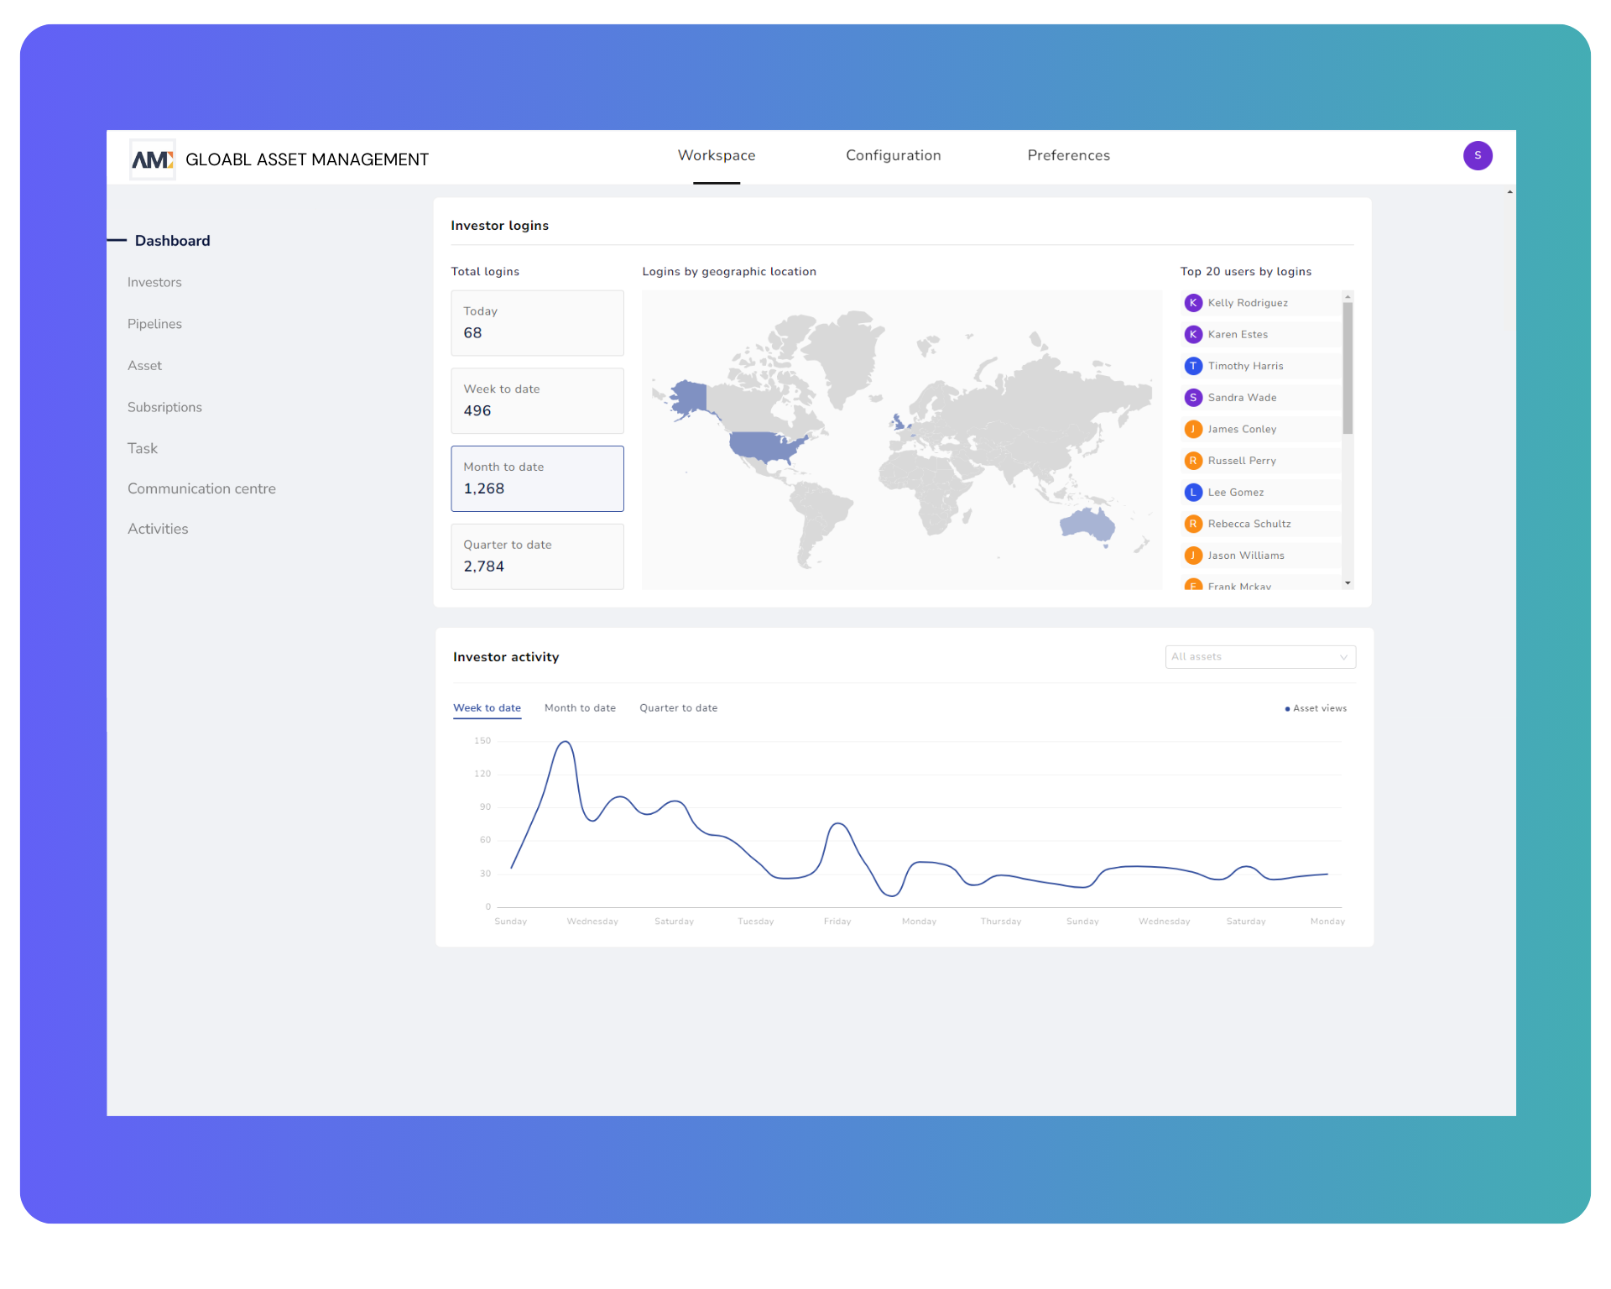
Task: Click the Investor activity heading
Action: click(x=506, y=657)
